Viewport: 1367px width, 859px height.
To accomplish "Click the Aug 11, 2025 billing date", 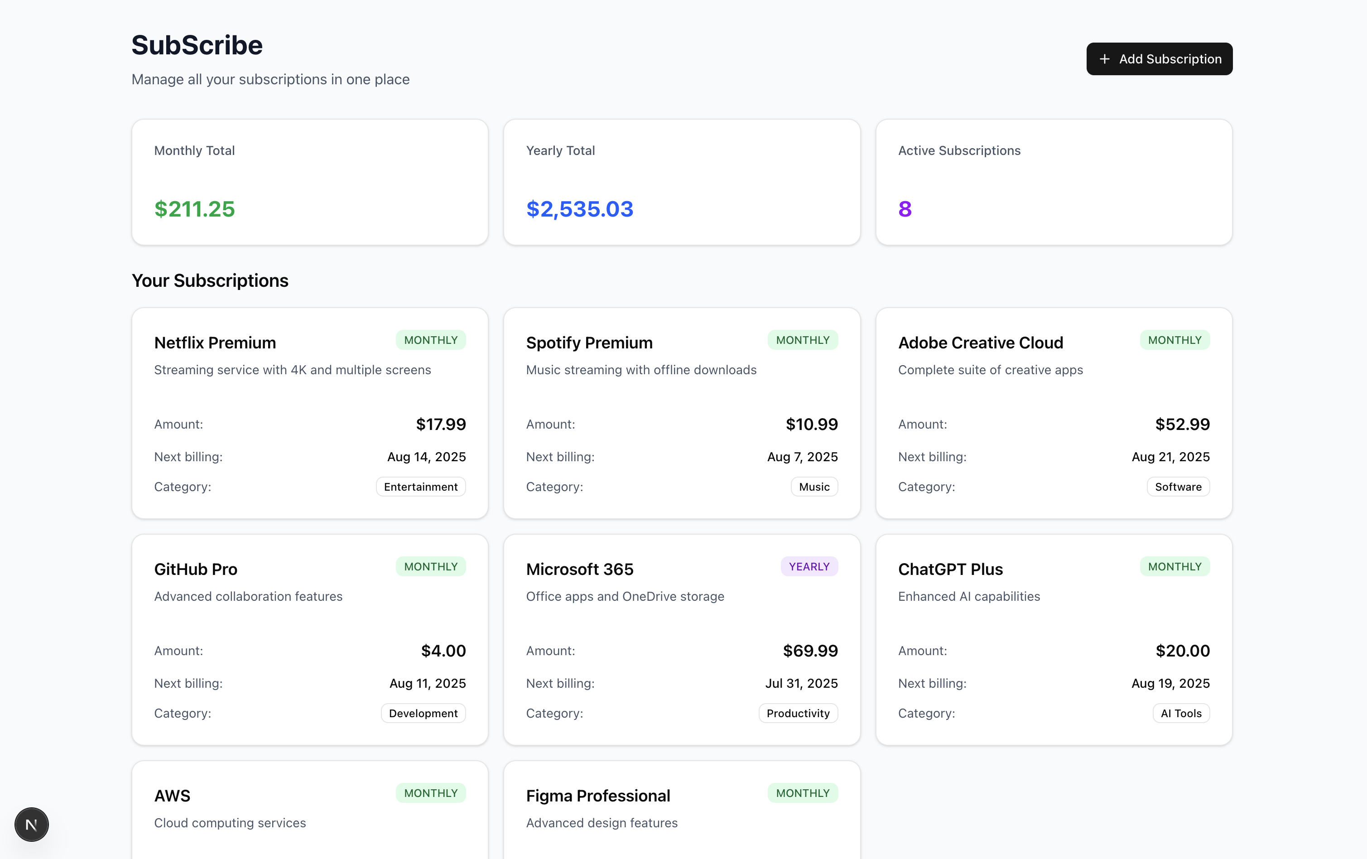I will point(428,684).
